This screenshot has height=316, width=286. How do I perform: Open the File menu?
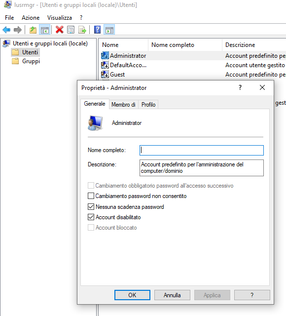(9, 18)
